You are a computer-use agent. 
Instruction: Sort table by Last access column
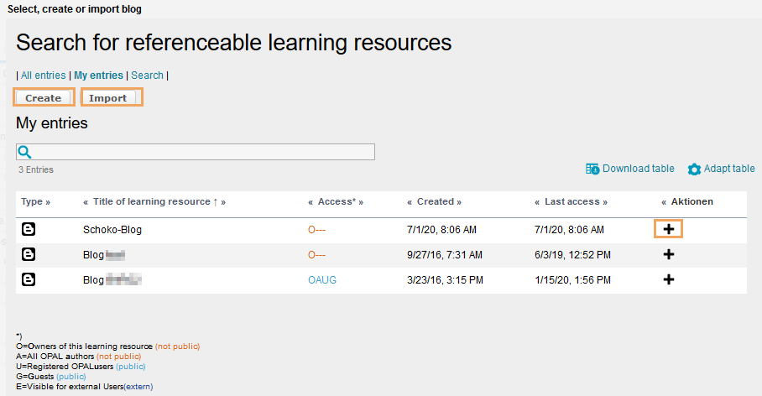[571, 202]
